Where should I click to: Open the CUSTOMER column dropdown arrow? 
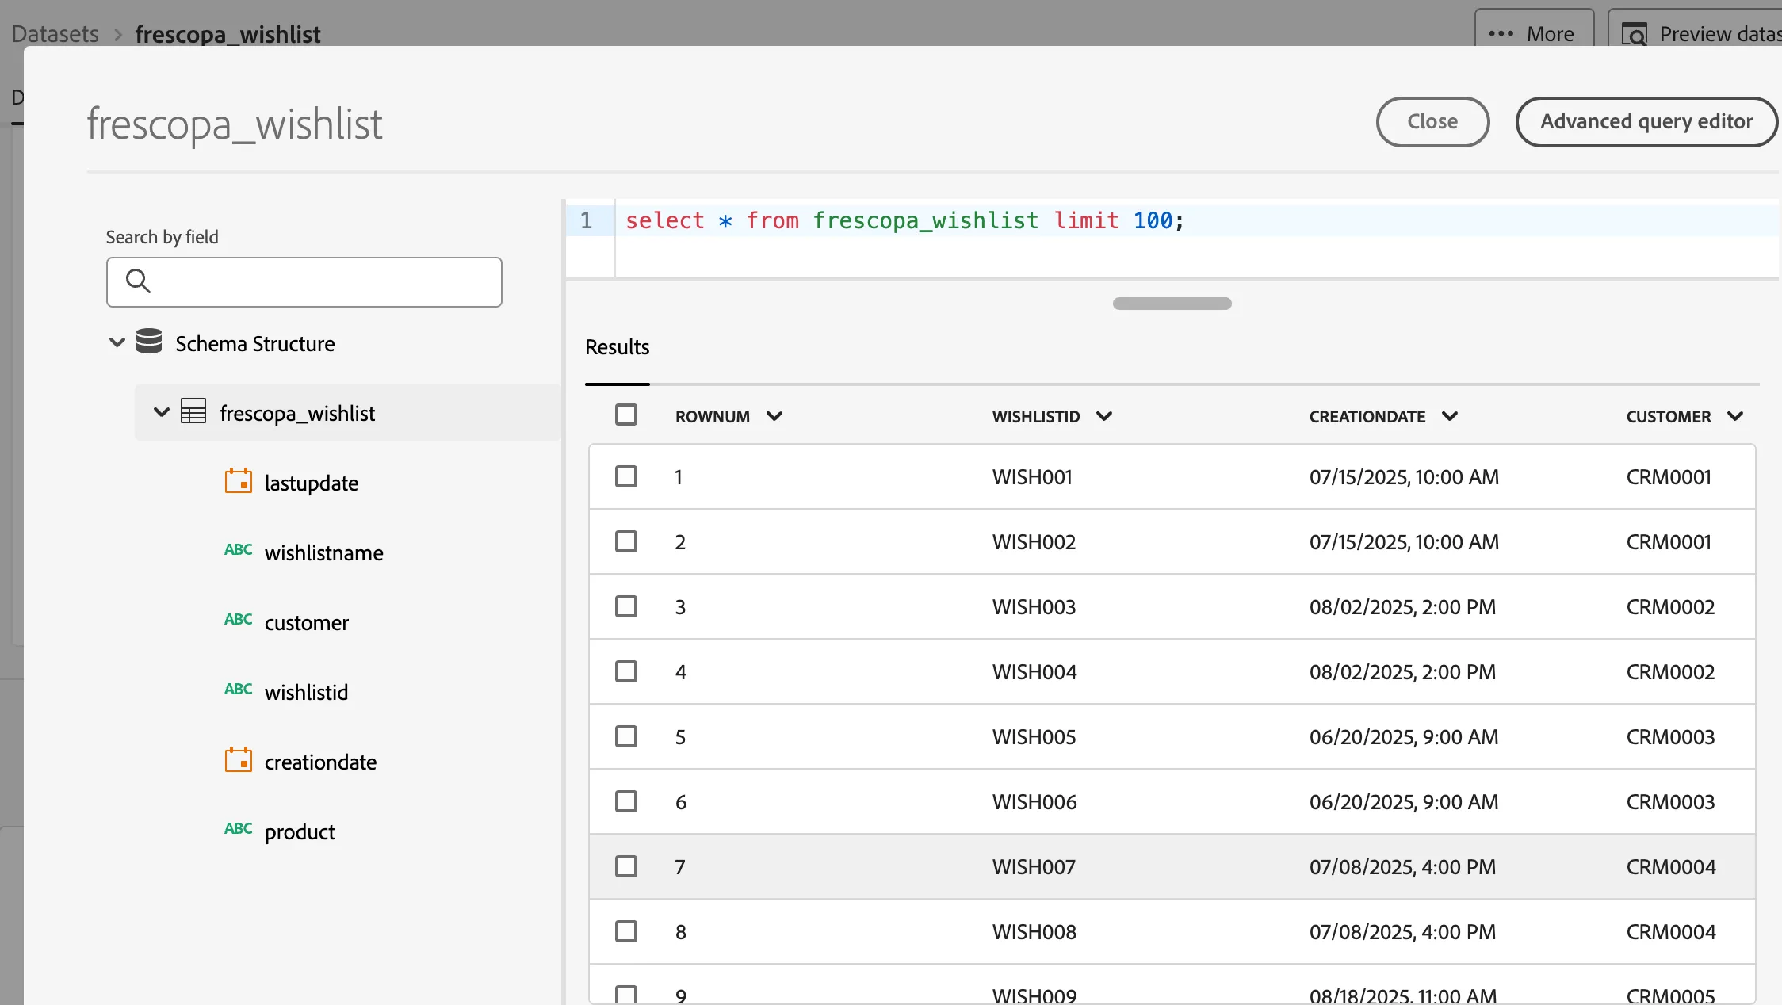pyautogui.click(x=1735, y=417)
